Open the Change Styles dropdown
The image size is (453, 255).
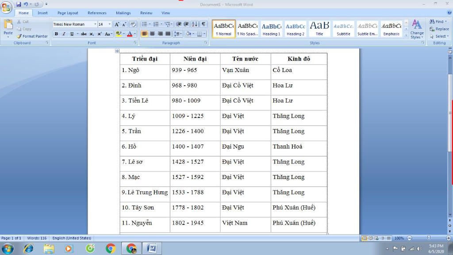pos(417,30)
